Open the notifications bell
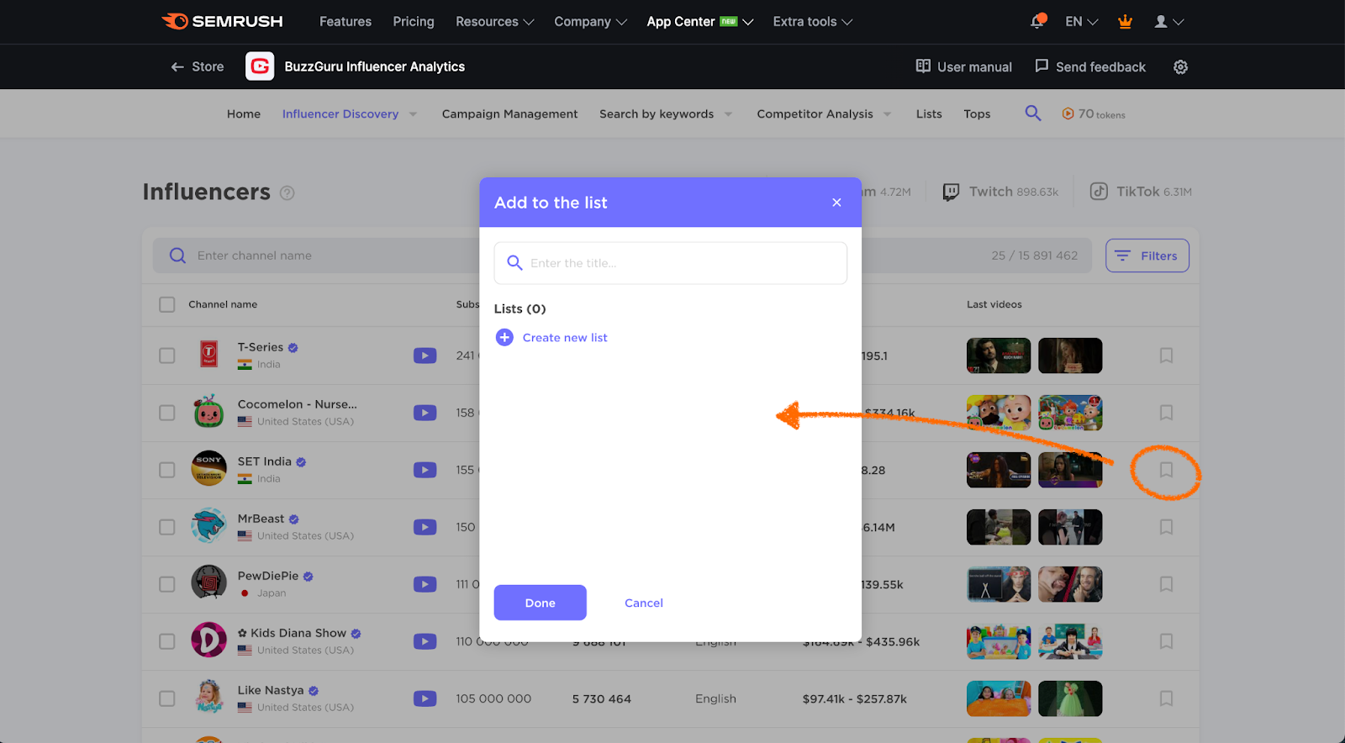1345x743 pixels. pyautogui.click(x=1038, y=21)
